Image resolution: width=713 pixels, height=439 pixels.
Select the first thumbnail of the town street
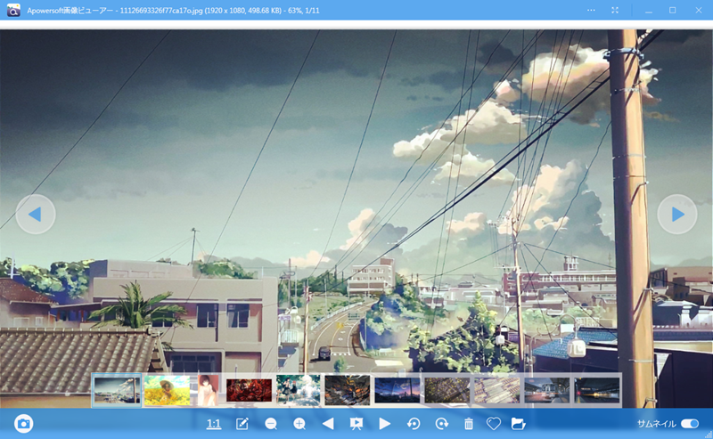point(117,390)
